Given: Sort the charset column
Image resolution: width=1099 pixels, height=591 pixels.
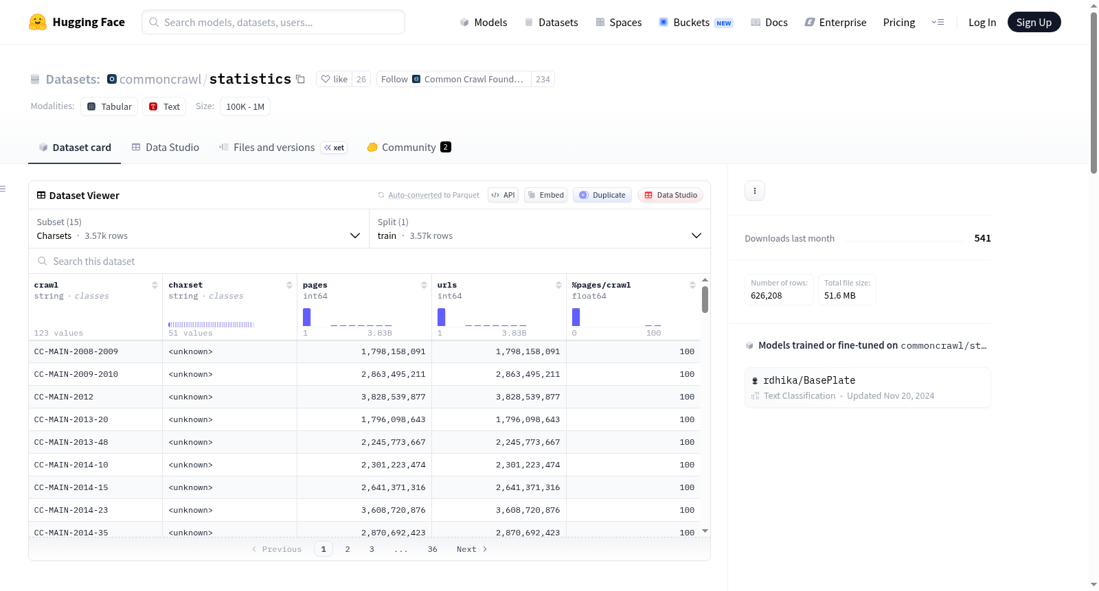Looking at the screenshot, I should click(x=289, y=285).
